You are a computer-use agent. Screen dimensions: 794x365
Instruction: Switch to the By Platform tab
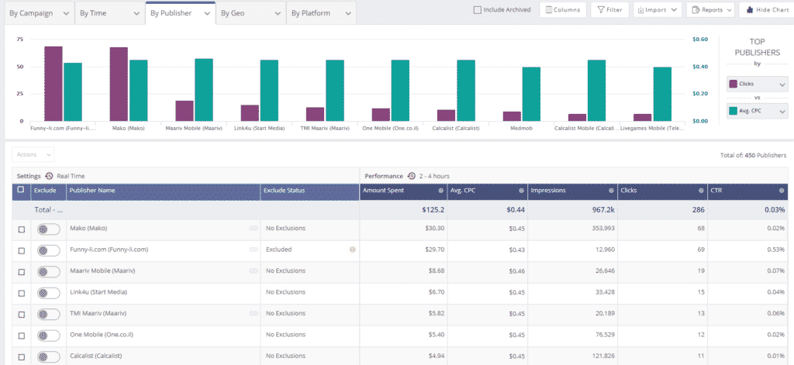click(x=321, y=13)
